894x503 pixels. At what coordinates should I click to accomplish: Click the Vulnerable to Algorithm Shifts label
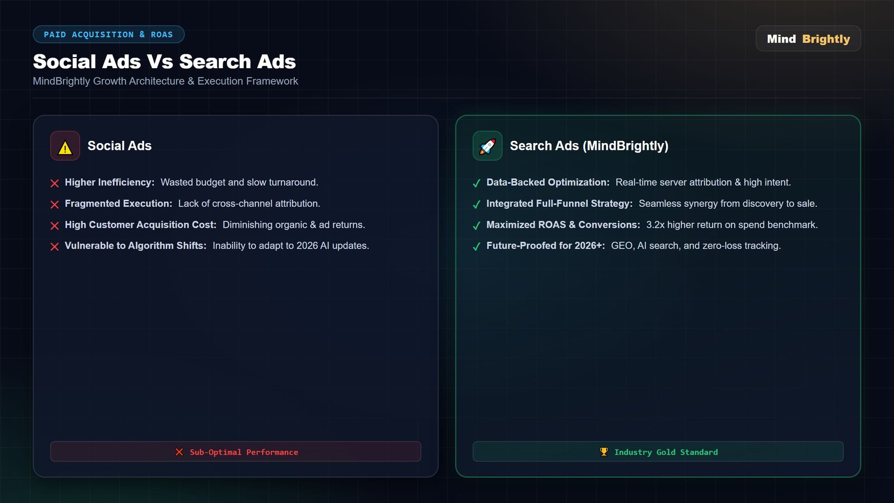pos(136,245)
